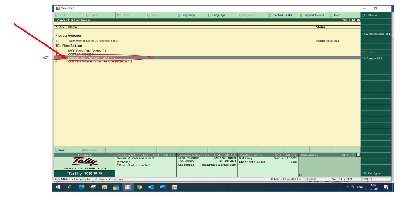403x199 pixels.
Task: Click the M: E-Mail button
Action: 131,15
